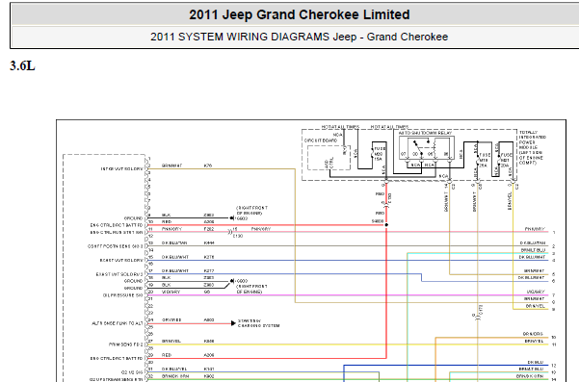This screenshot has width=579, height=382.
Task: Click the "ALT SENSE LINK TO ALT" label
Action: (118, 323)
